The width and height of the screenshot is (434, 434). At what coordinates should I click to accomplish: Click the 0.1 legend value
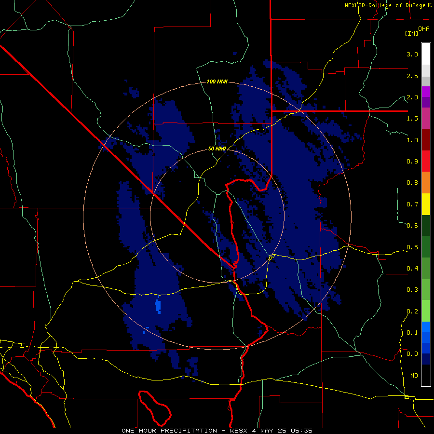tap(412, 332)
